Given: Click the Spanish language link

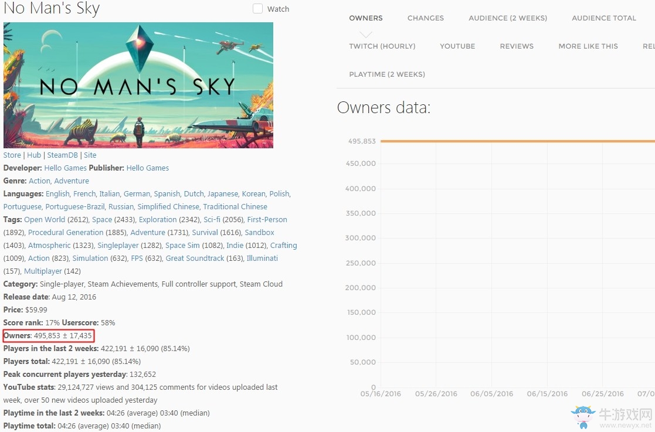Looking at the screenshot, I should click(167, 194).
